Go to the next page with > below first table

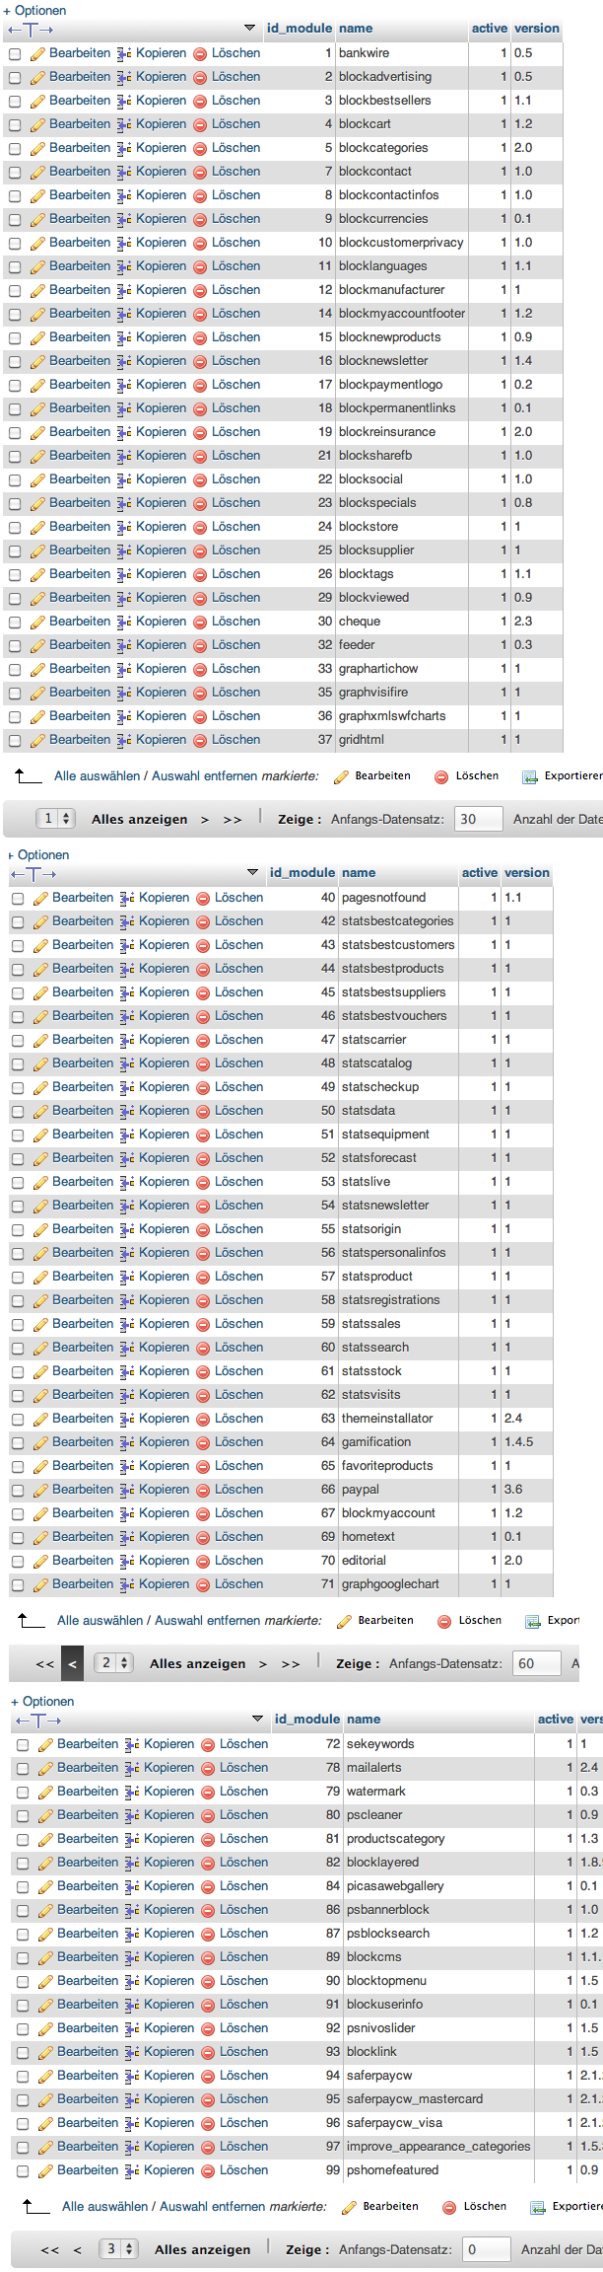[205, 819]
